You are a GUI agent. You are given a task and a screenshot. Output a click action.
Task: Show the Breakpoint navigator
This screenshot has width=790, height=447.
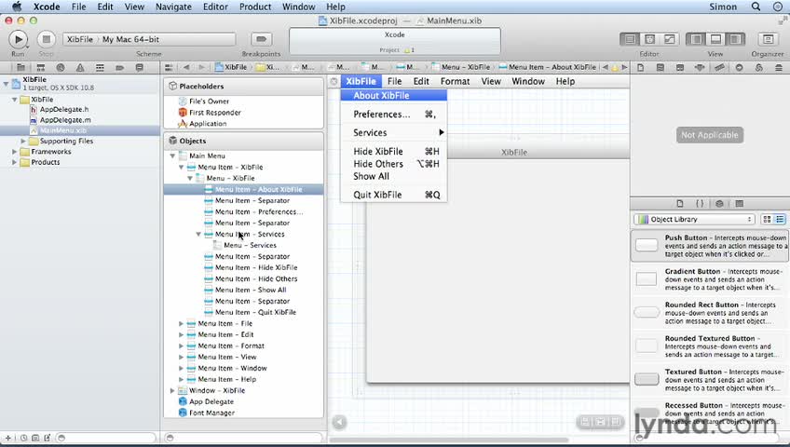click(119, 67)
